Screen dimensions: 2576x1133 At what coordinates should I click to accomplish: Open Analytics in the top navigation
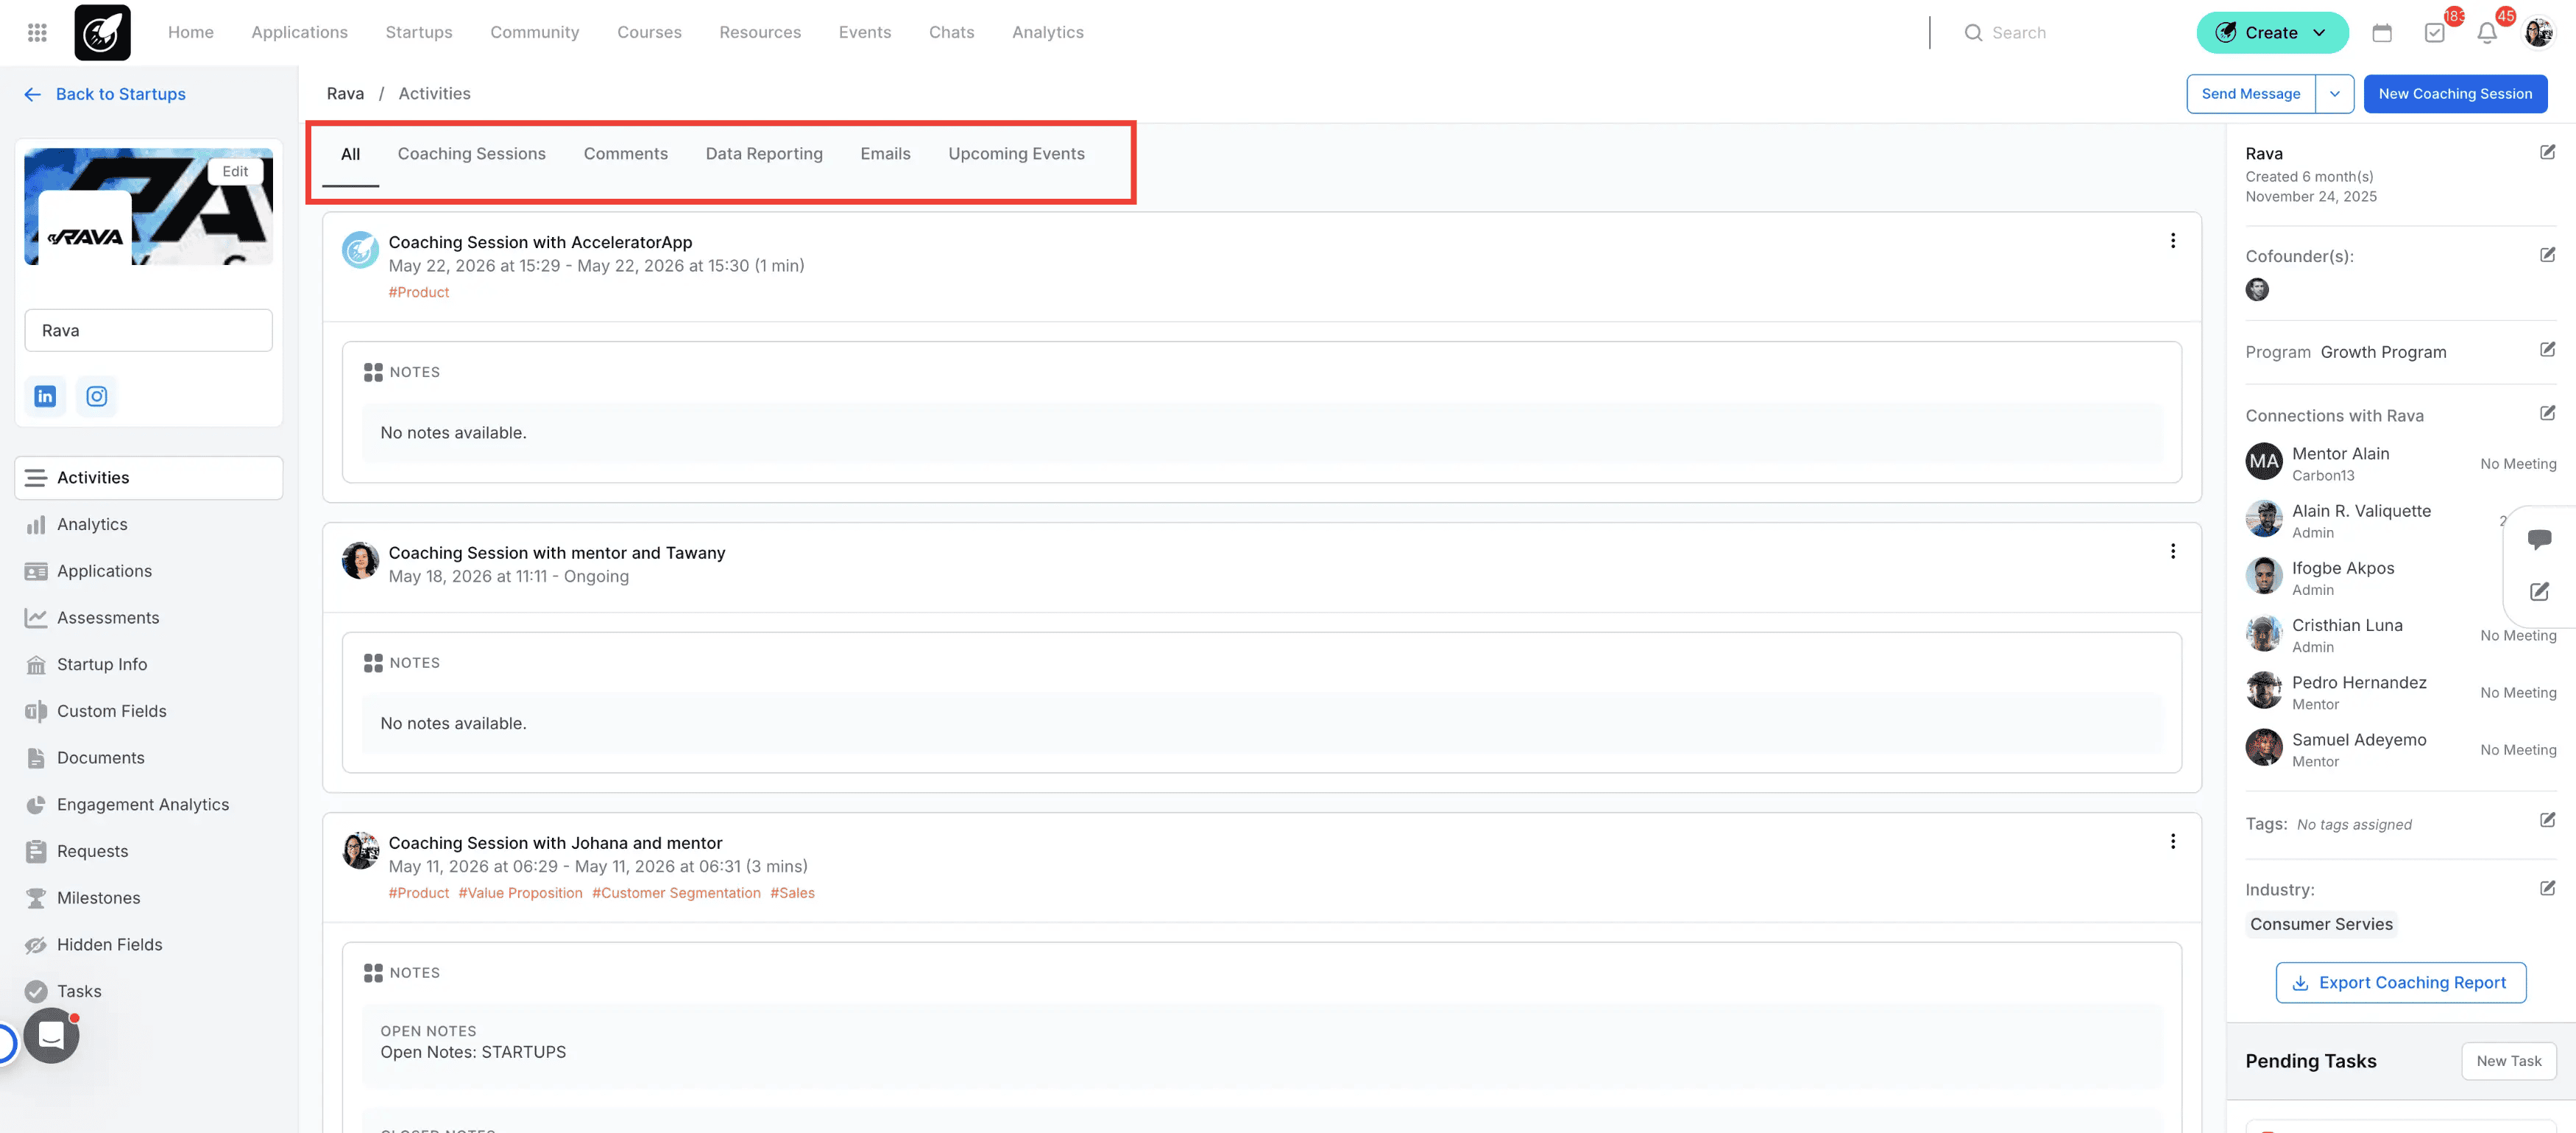click(x=1048, y=33)
